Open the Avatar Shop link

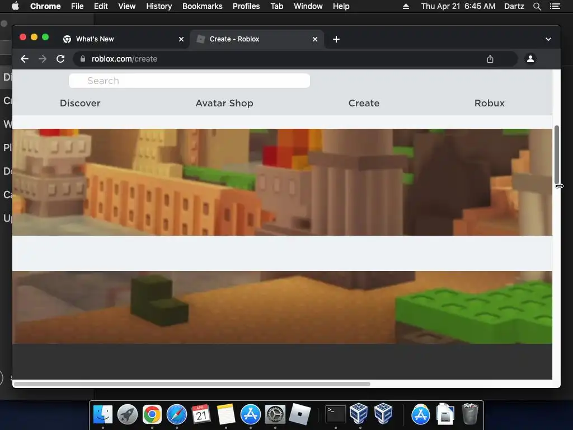coord(224,103)
